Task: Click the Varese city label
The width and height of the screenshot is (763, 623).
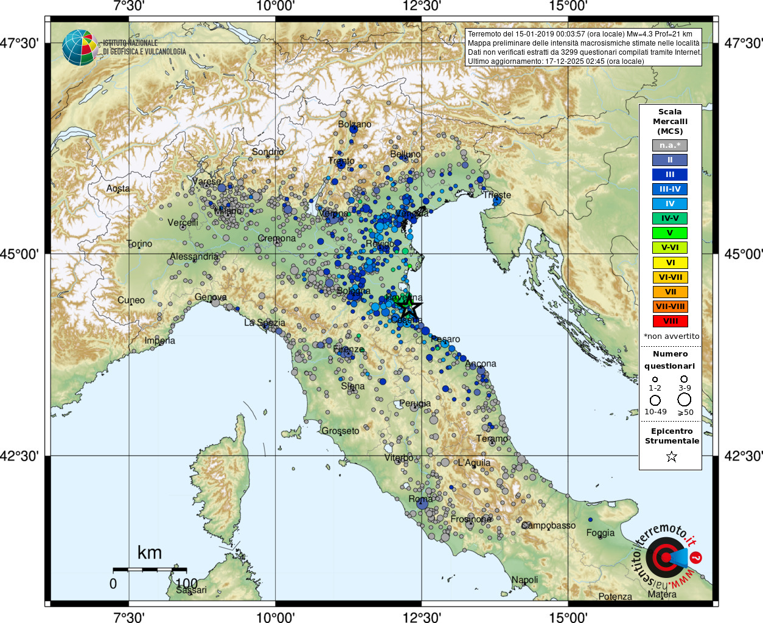Action: (x=206, y=181)
